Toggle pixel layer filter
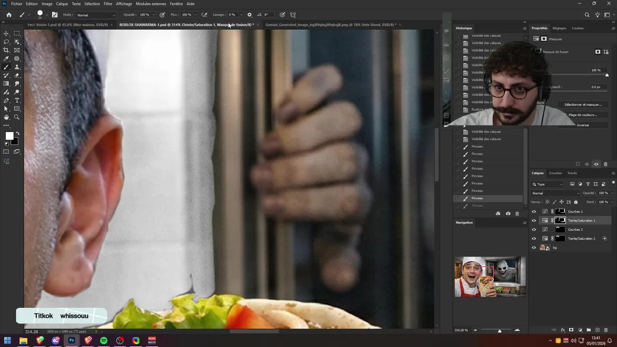This screenshot has width=617, height=347. (x=572, y=184)
